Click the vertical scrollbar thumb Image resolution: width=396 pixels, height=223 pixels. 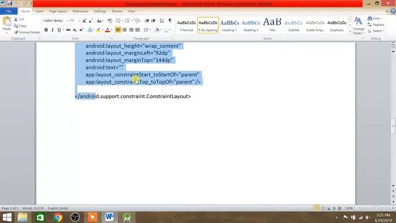[x=394, y=126]
